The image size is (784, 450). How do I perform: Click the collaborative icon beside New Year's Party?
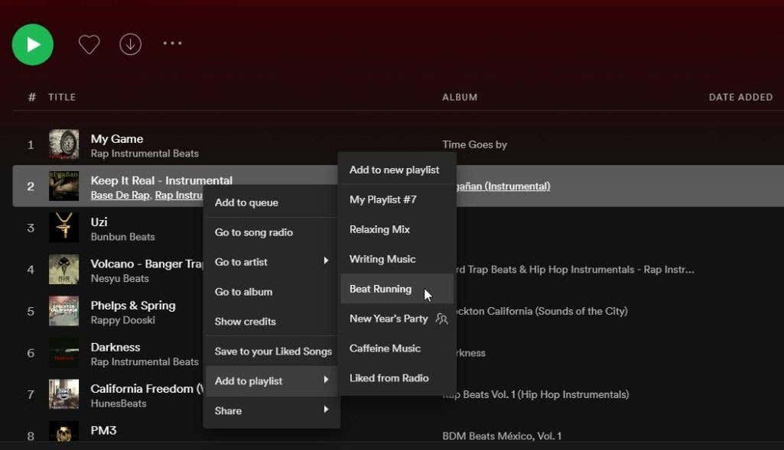tap(441, 319)
